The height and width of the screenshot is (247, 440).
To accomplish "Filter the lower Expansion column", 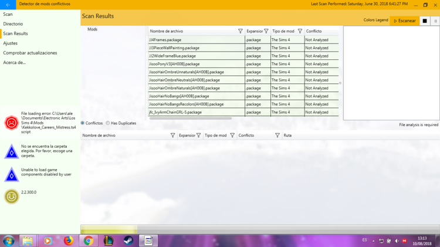I will coord(198,136).
